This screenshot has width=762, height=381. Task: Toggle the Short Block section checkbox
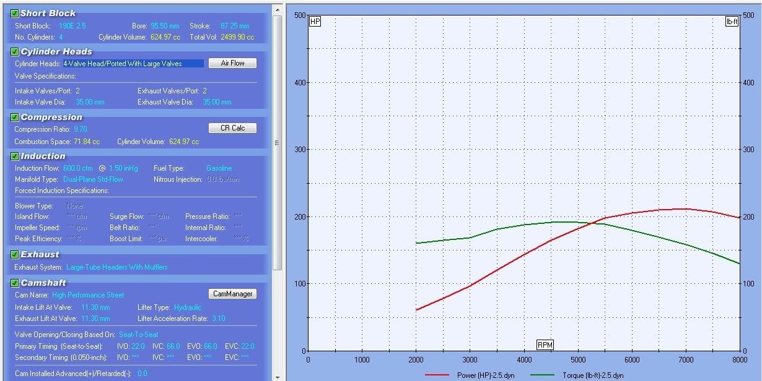point(15,13)
